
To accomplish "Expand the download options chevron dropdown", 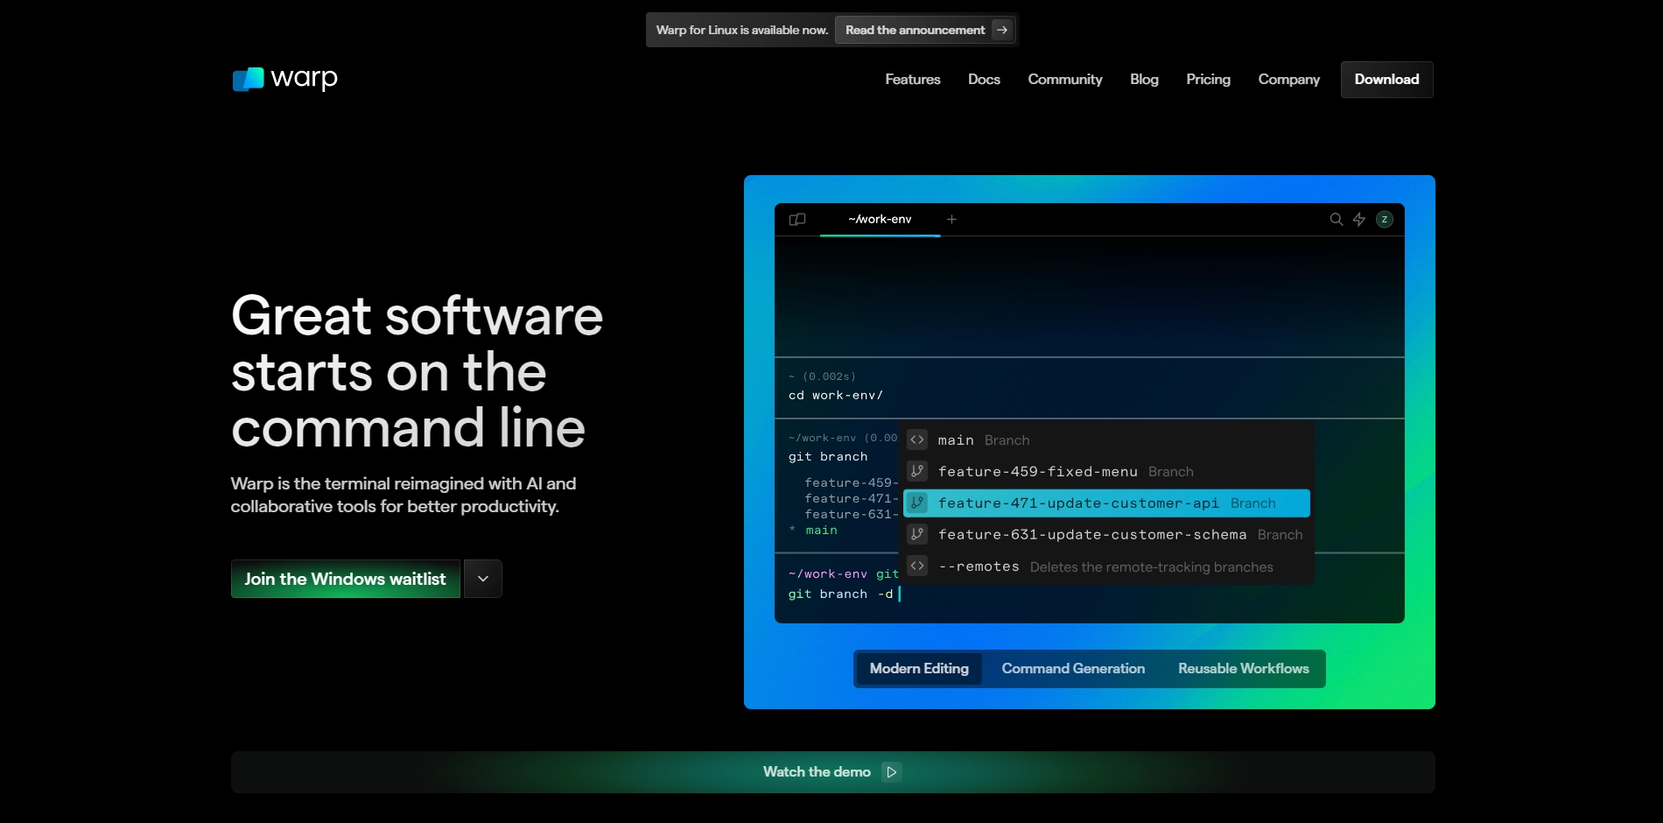I will point(483,579).
